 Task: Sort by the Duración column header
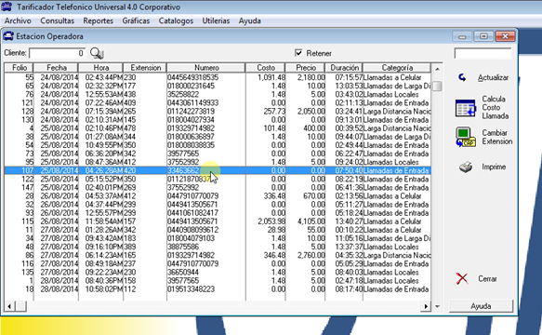(344, 68)
